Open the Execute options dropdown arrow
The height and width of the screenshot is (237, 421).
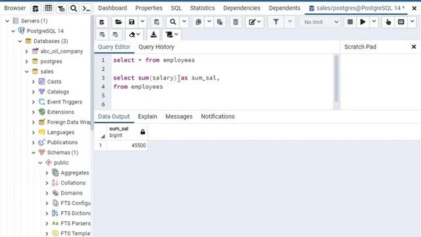pyautogui.click(x=374, y=22)
